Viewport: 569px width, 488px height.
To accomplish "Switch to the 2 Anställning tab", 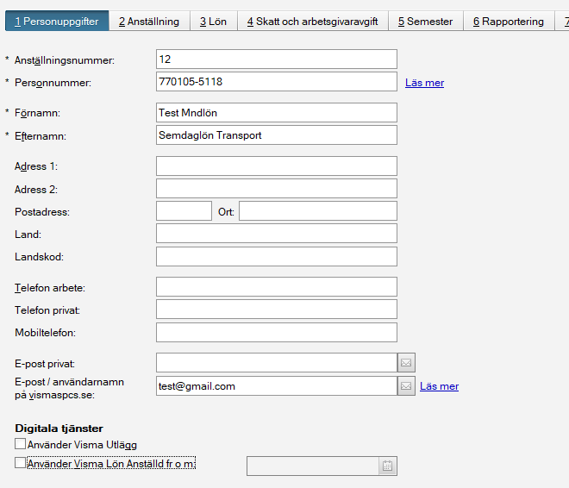I will pyautogui.click(x=149, y=22).
